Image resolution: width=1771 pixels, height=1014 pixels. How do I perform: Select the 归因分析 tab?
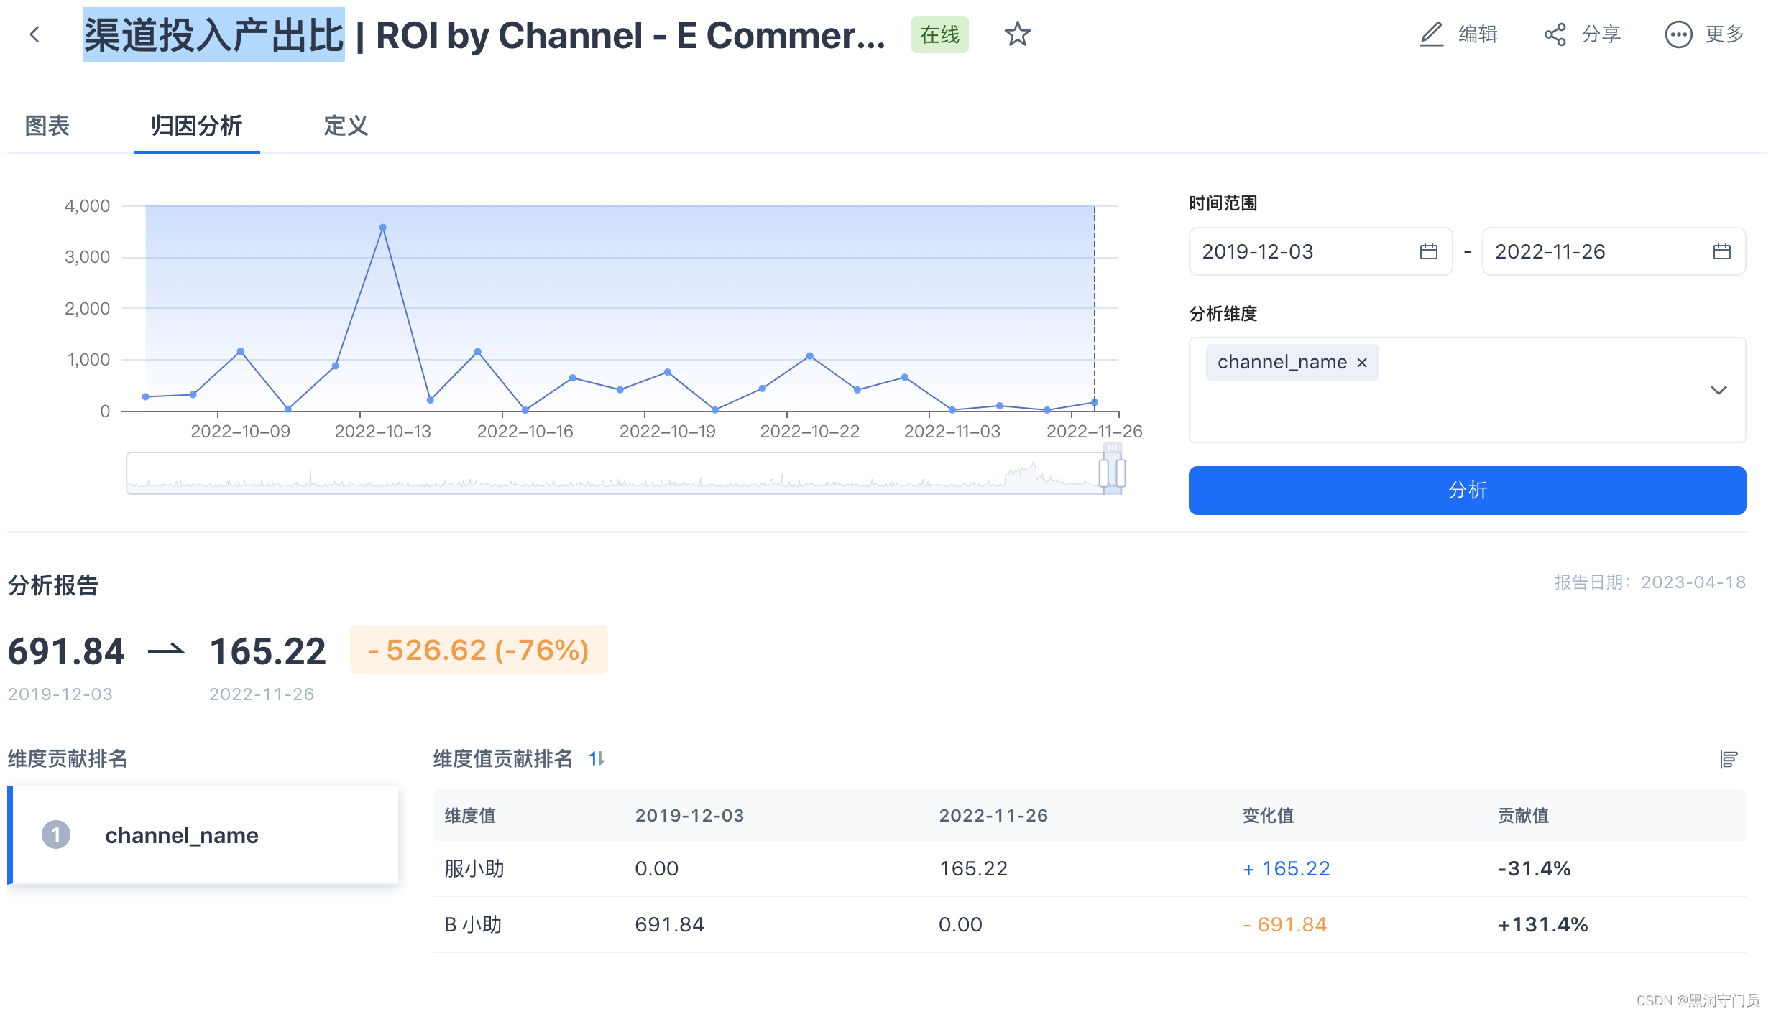(x=196, y=126)
